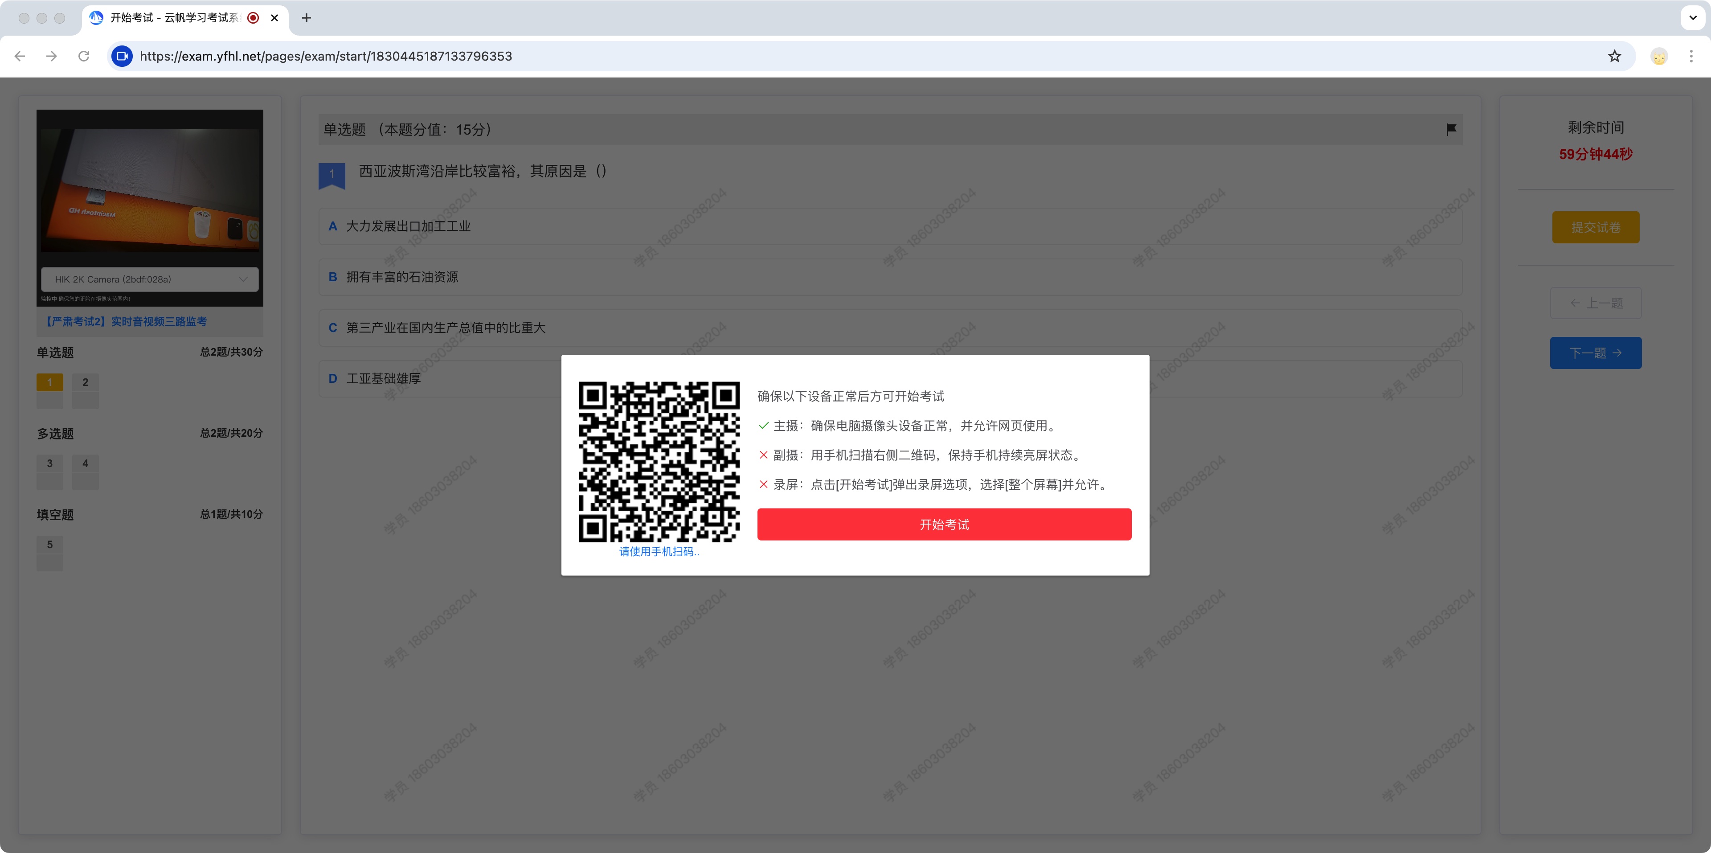Click the 单选题 section heading in sidebar
This screenshot has width=1711, height=853.
point(55,353)
